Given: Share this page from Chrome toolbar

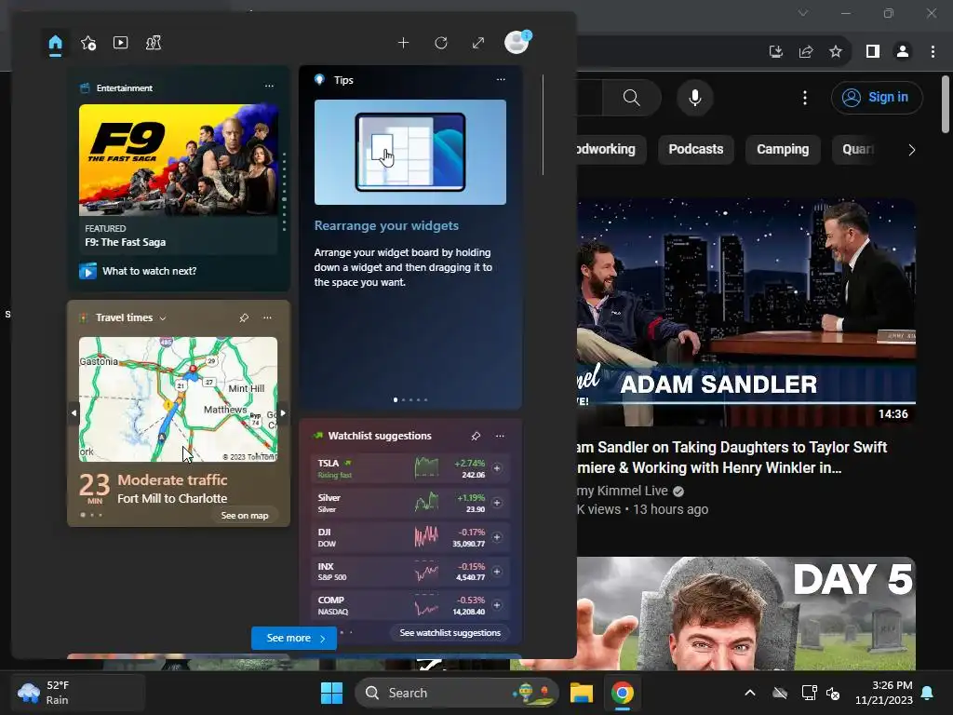Looking at the screenshot, I should [806, 52].
